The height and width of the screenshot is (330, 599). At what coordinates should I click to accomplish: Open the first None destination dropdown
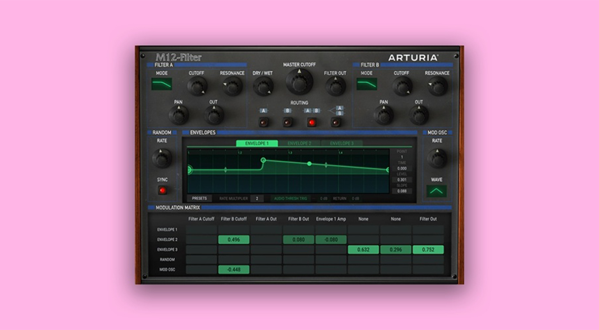pos(363,219)
